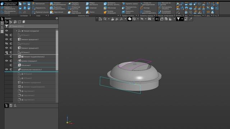Apply the Уклон draft command
Image resolution: width=230 pixels, height=129 pixels.
(x=90, y=12)
